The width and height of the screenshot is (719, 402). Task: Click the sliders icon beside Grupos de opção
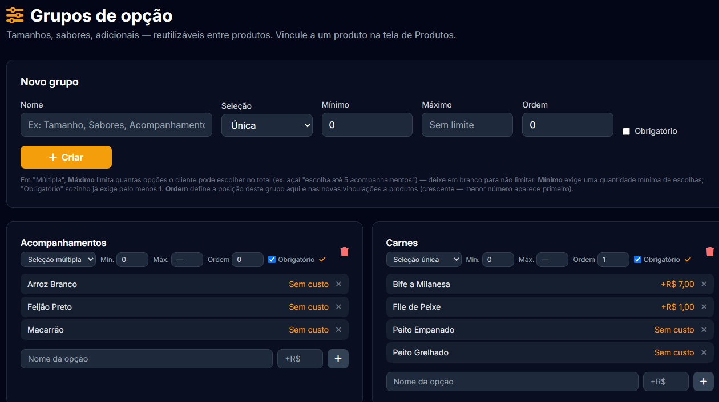coord(15,15)
